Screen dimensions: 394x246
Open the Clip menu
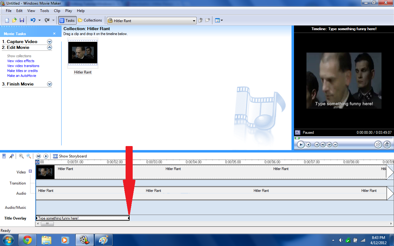click(x=57, y=11)
